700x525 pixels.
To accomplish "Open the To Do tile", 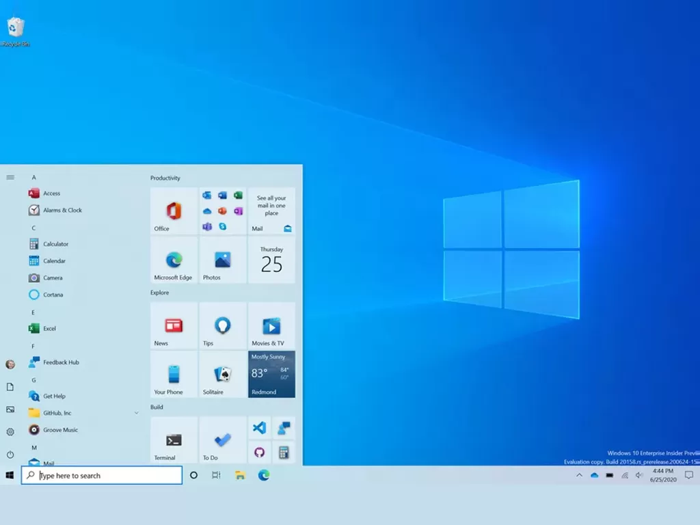I will tap(223, 440).
